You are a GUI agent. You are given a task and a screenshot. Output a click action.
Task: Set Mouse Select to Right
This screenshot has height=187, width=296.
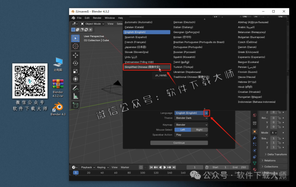pyautogui.click(x=199, y=130)
